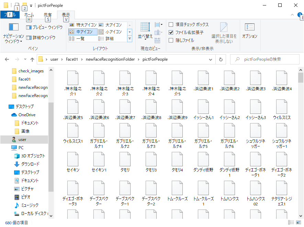Select the Extra large icons (特大アイコン) layout

coord(83,25)
